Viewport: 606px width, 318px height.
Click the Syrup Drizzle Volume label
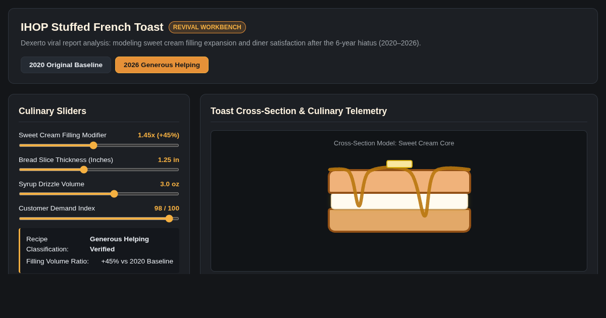pyautogui.click(x=52, y=184)
